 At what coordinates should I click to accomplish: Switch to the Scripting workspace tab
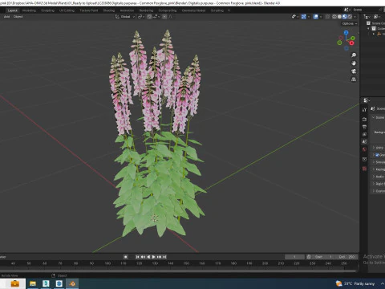point(217,10)
